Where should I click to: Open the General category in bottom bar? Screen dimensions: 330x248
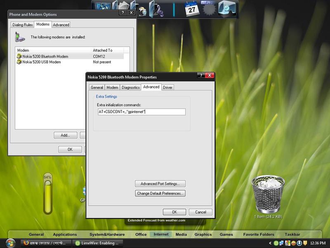36,234
